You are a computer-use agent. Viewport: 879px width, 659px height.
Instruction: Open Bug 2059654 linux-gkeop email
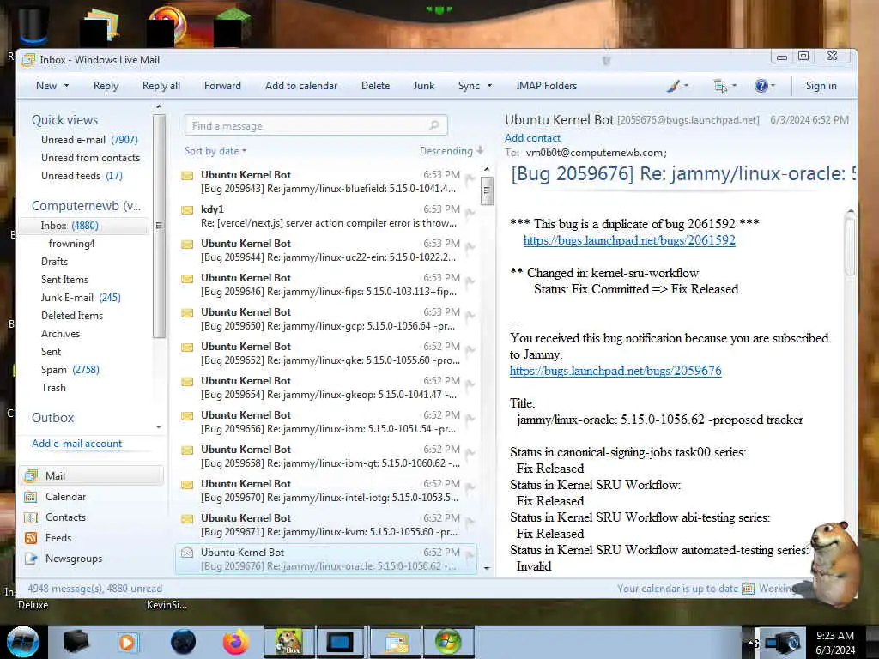coord(327,388)
